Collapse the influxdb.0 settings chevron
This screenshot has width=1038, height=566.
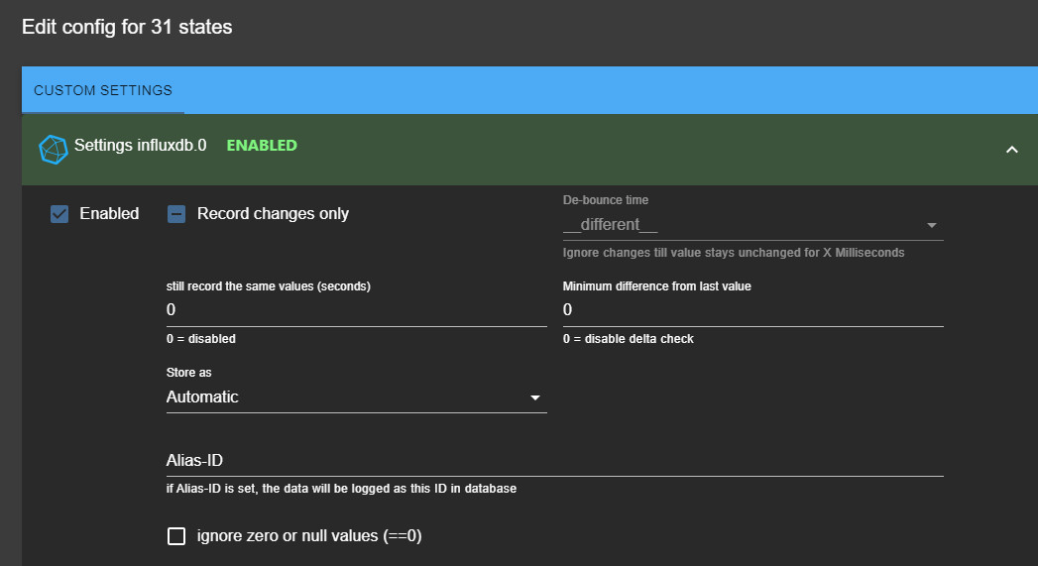pos(1011,150)
